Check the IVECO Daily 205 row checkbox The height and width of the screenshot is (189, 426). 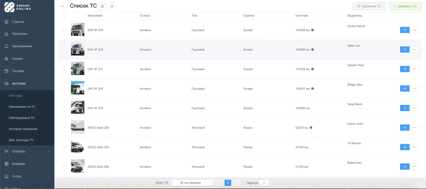[64, 128]
